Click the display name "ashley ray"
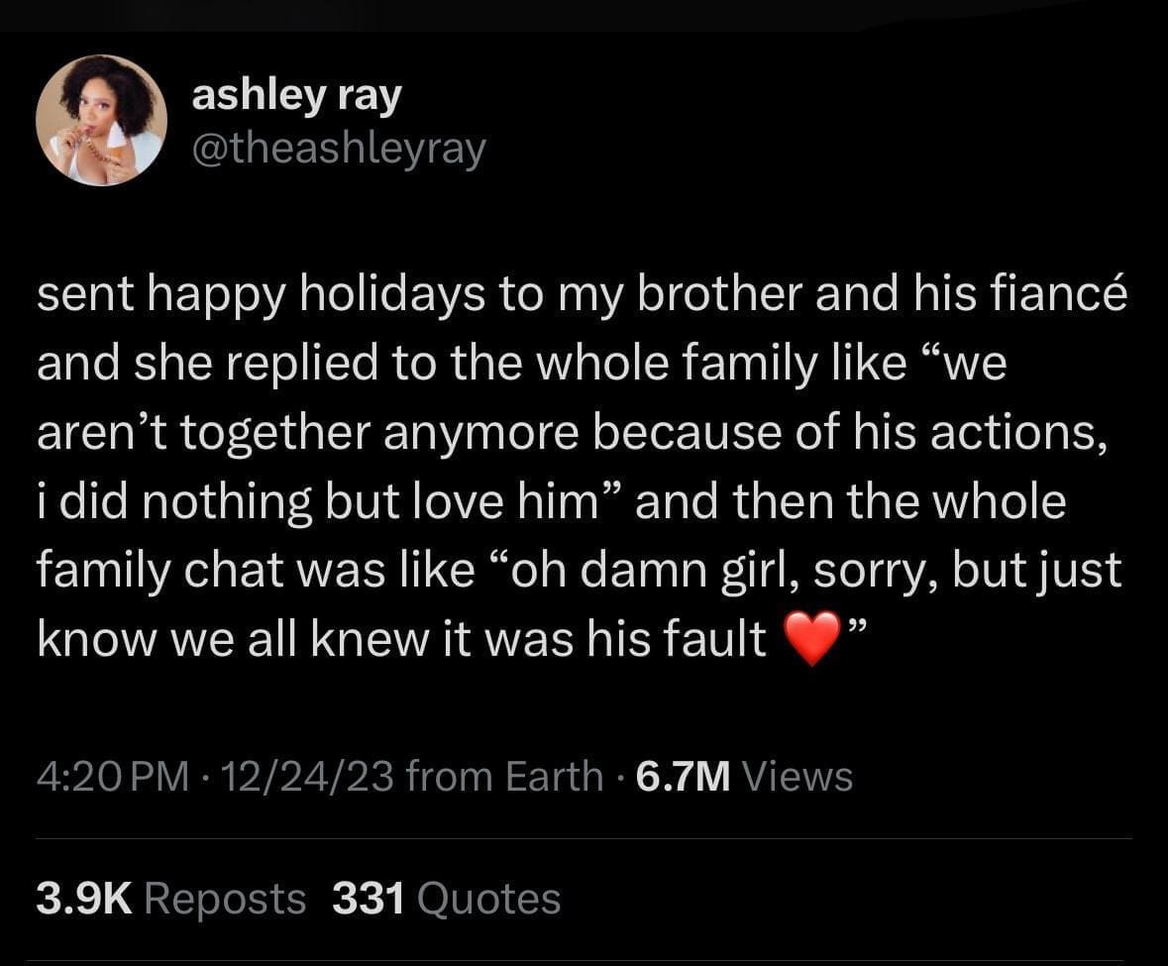This screenshot has width=1168, height=966. pyautogui.click(x=296, y=95)
